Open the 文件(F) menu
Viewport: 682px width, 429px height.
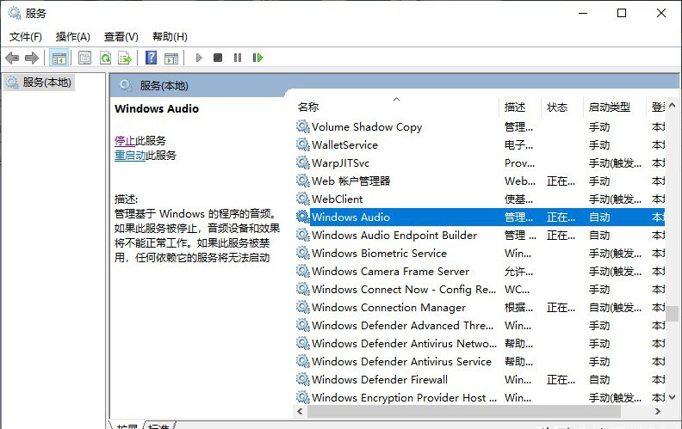pos(26,37)
